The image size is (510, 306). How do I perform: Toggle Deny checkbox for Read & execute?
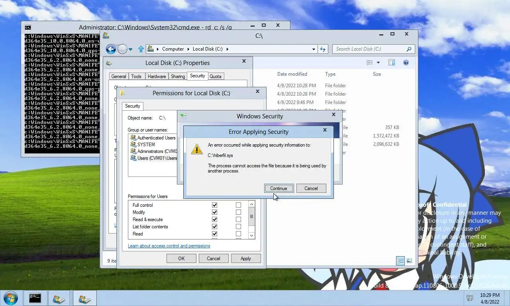click(x=238, y=220)
